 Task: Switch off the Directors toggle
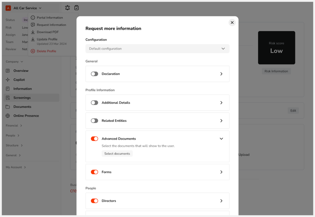(94, 201)
